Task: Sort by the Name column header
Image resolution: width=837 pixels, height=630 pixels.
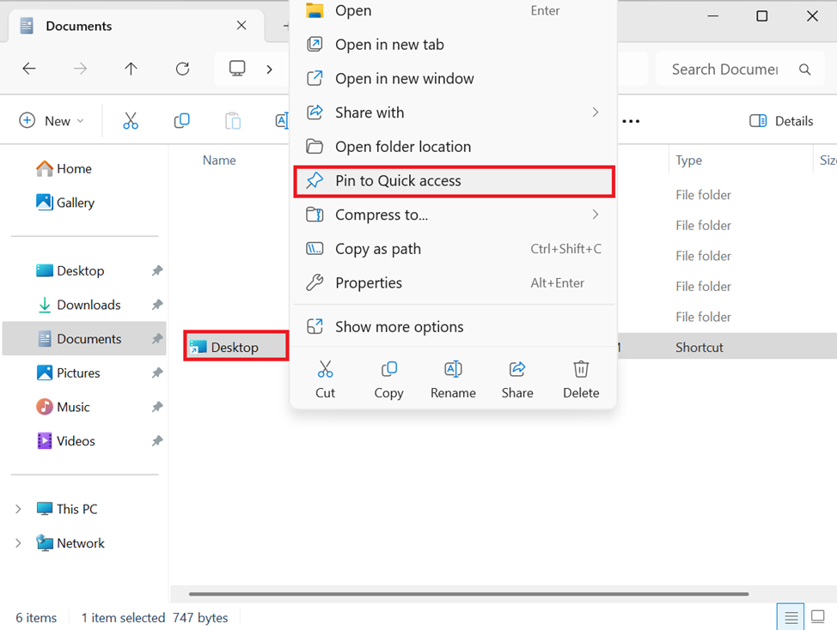Action: [x=219, y=161]
